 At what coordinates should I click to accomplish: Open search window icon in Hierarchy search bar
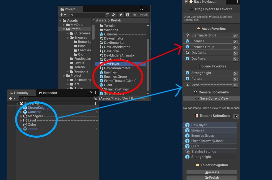coord(96,98)
